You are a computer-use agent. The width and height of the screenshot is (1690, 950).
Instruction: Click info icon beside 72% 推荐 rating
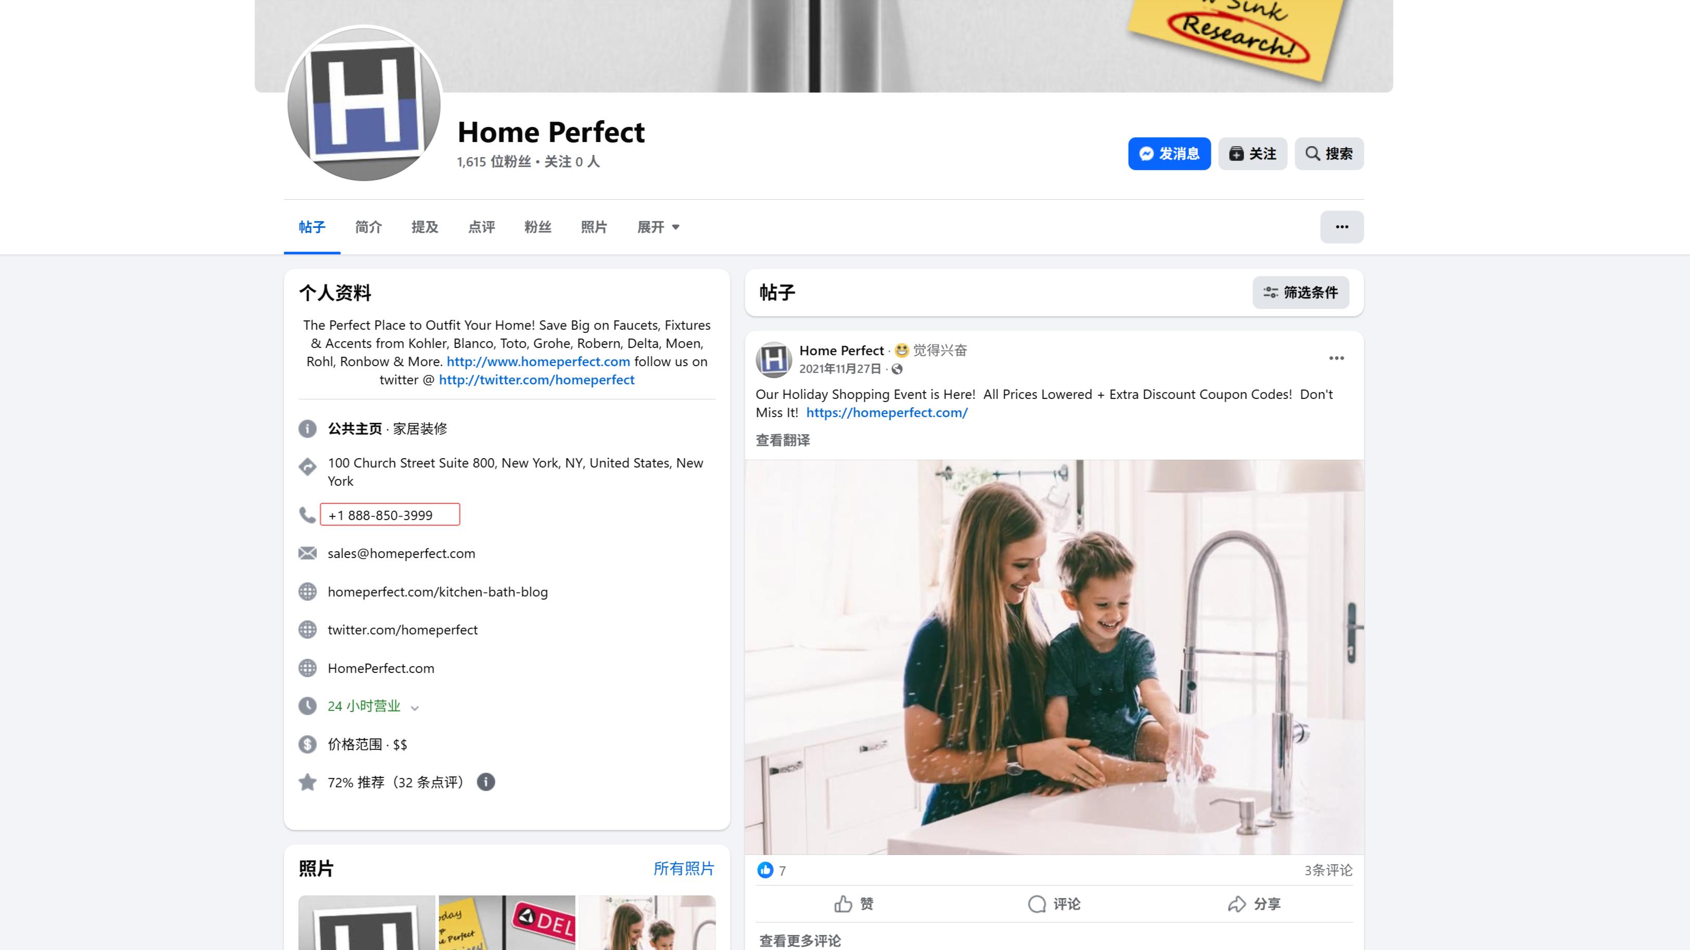pyautogui.click(x=485, y=782)
